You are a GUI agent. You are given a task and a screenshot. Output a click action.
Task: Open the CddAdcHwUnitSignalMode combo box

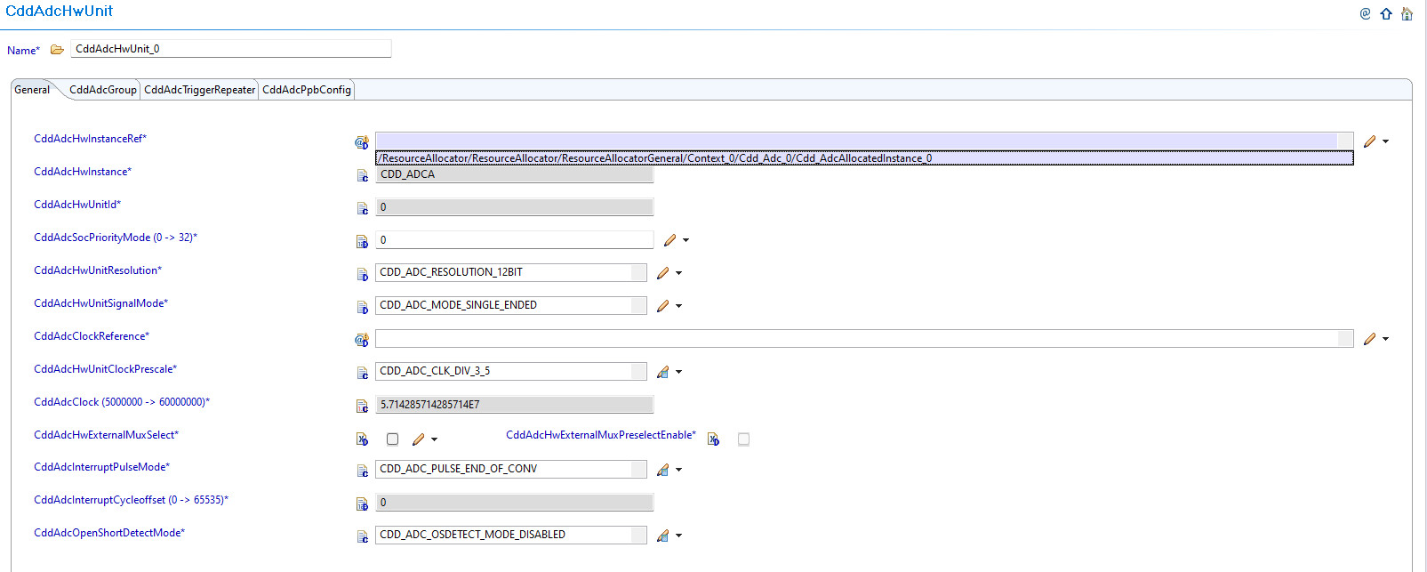pyautogui.click(x=638, y=306)
